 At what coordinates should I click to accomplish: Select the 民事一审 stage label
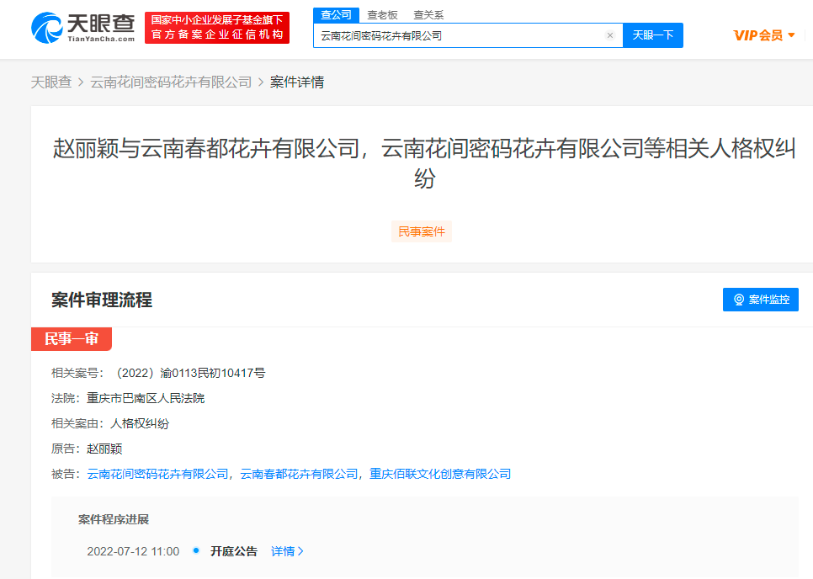click(x=72, y=339)
